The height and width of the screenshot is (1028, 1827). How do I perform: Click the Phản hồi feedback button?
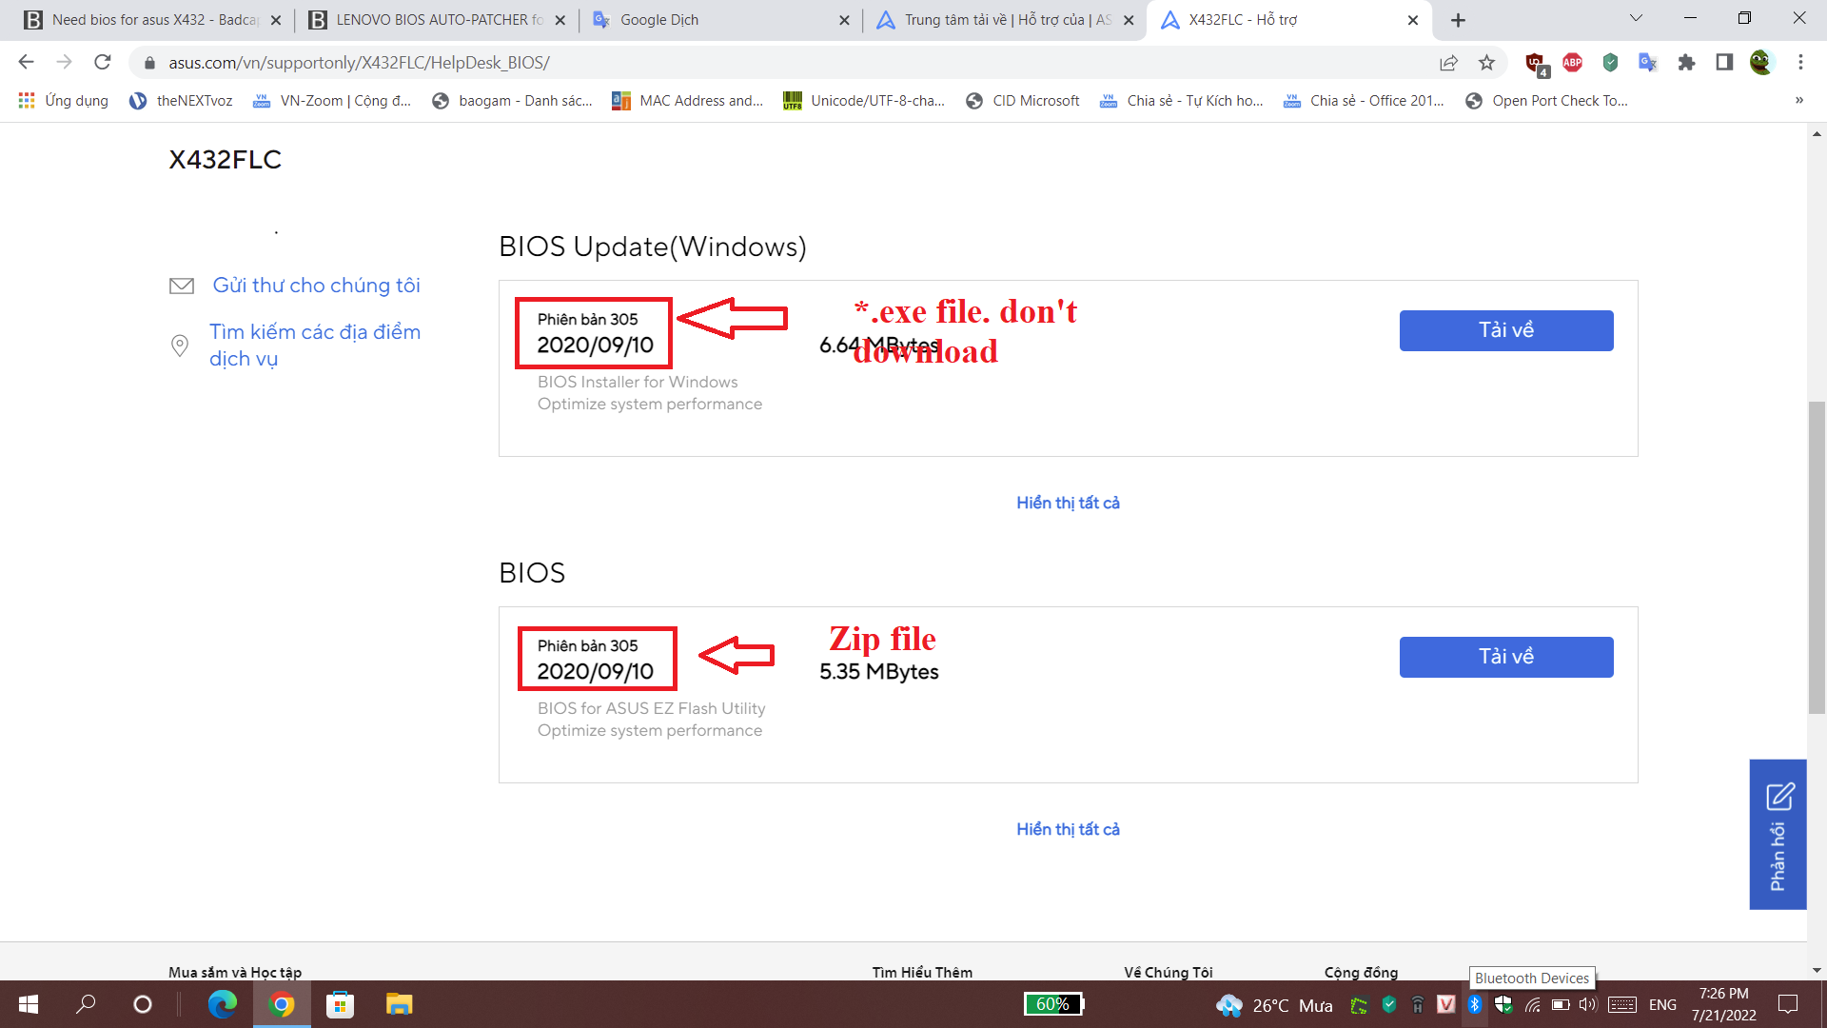click(1778, 834)
